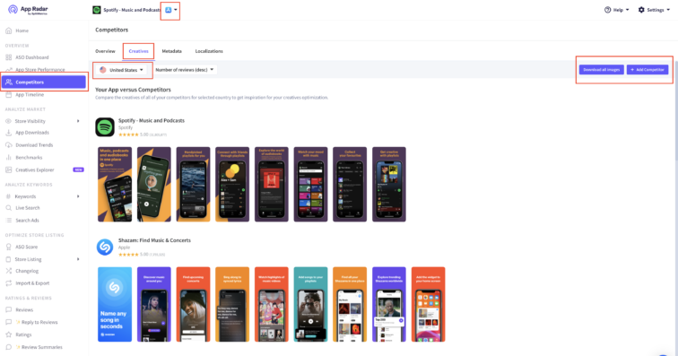
Task: Switch to the Creatives tab
Action: point(138,51)
